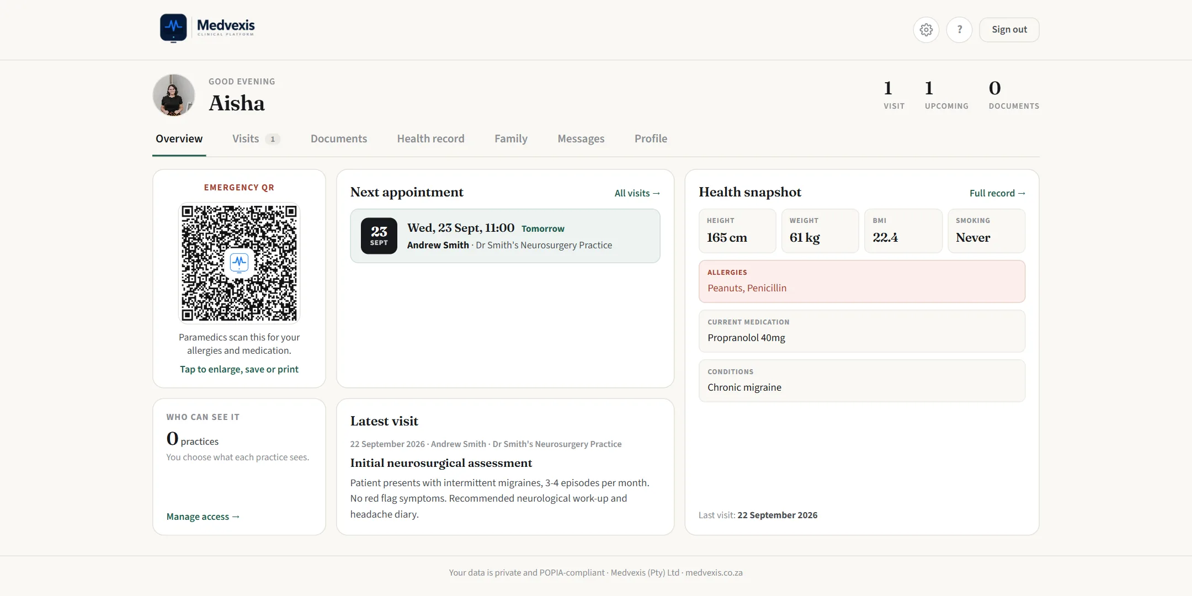Click Last visit 22 September 2026 text

758,515
